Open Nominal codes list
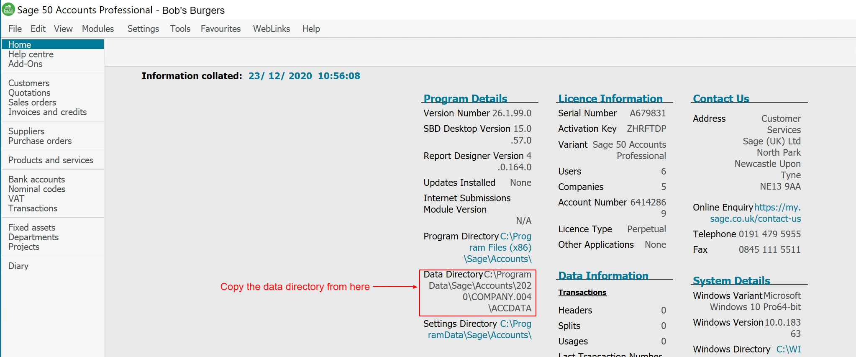 pos(37,189)
